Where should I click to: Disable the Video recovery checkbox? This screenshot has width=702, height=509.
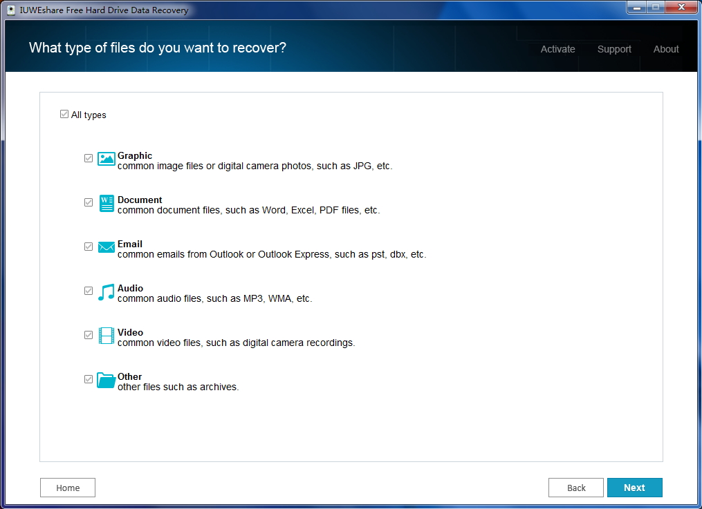pyautogui.click(x=89, y=335)
